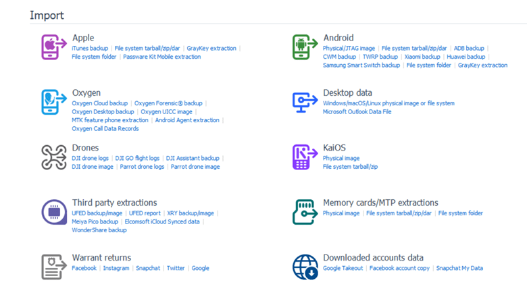Click the purple Apple device import icon
The image size is (527, 293).
point(54,47)
